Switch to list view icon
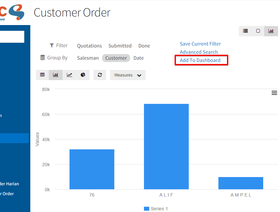This screenshot has width=280, height=212. point(245,31)
